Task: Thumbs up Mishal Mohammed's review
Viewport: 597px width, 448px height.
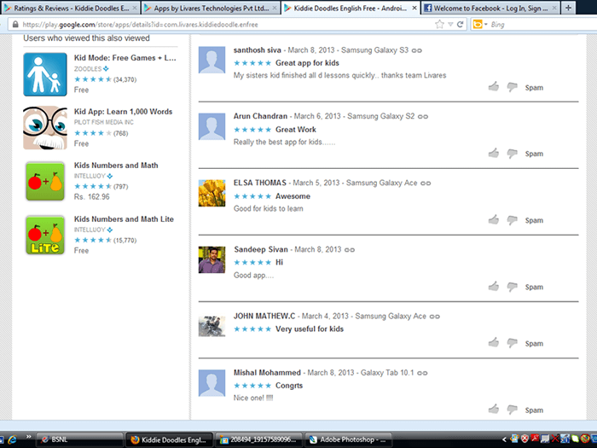Action: (x=494, y=409)
